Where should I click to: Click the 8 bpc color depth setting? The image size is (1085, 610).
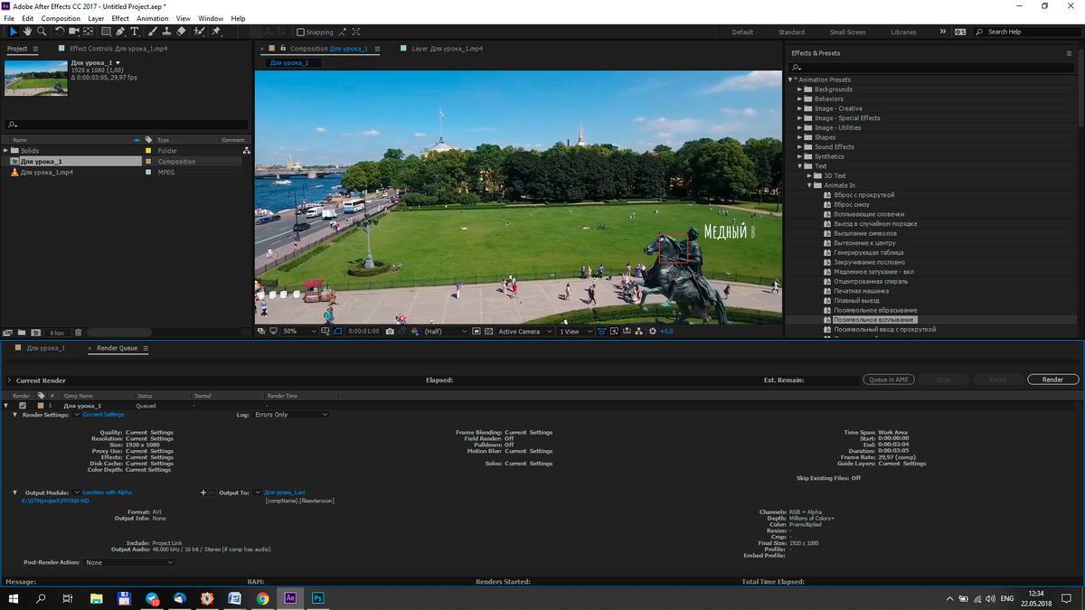coord(57,333)
